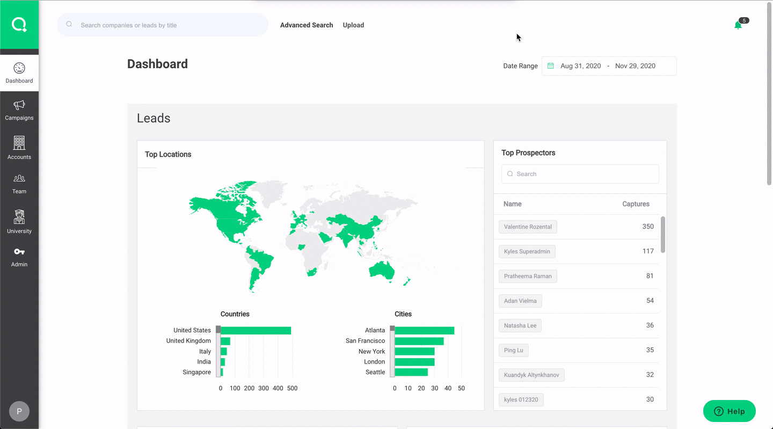The height and width of the screenshot is (429, 773).
Task: Open the Aug 31, 2020 start date picker
Action: (580, 66)
